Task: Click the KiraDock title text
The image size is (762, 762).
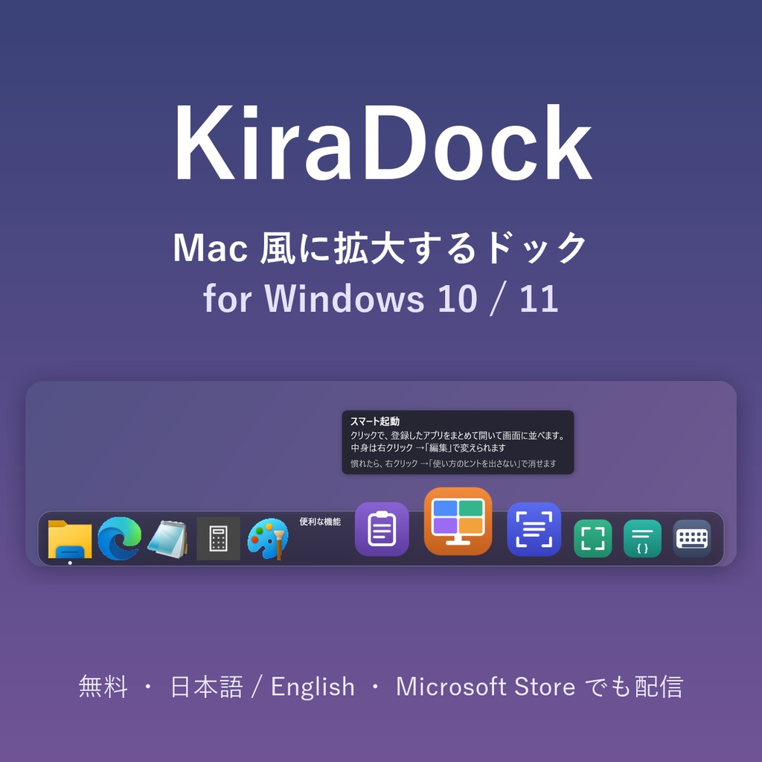Action: [x=383, y=142]
